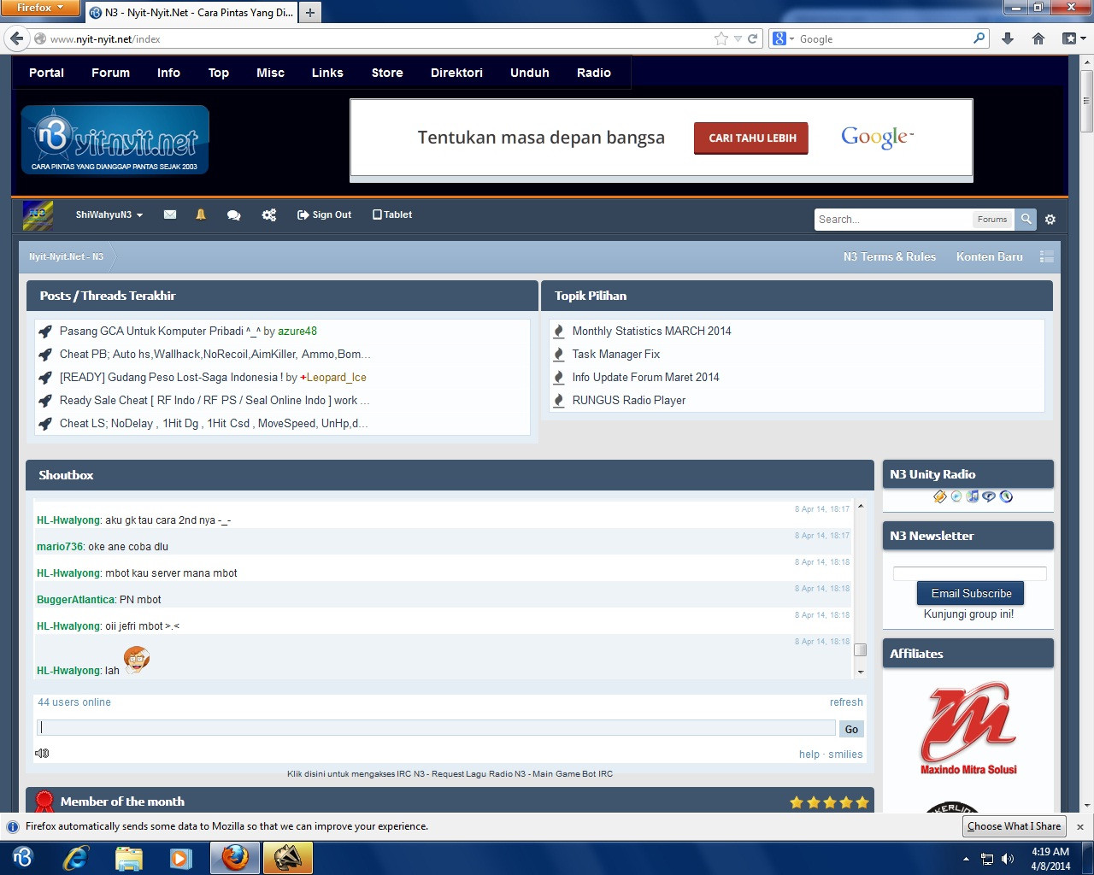The image size is (1094, 875).
Task: Open the Direktori menu item
Action: [x=456, y=73]
